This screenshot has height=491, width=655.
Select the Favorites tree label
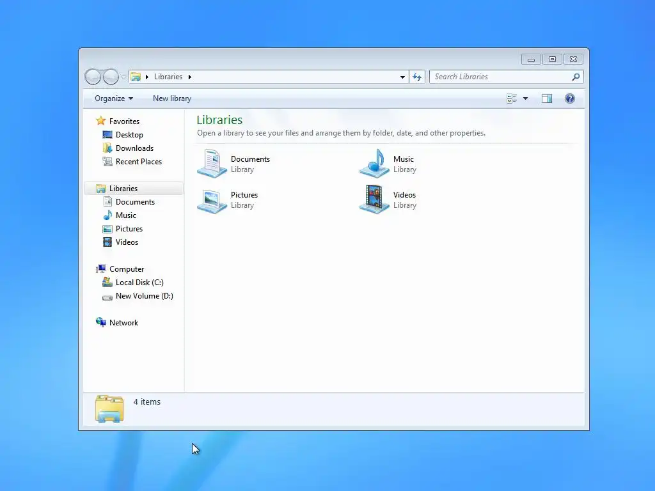(x=125, y=121)
